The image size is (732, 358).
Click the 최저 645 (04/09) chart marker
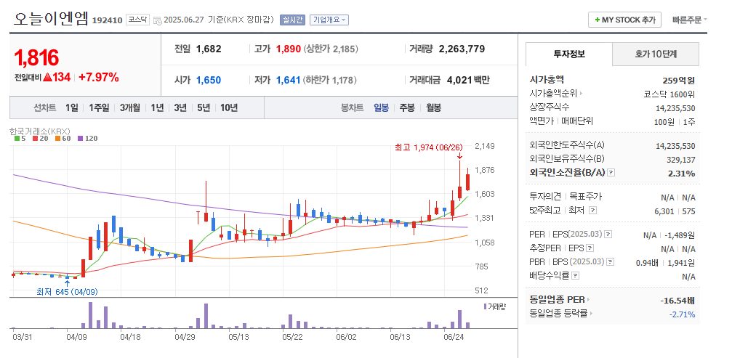pos(67,292)
